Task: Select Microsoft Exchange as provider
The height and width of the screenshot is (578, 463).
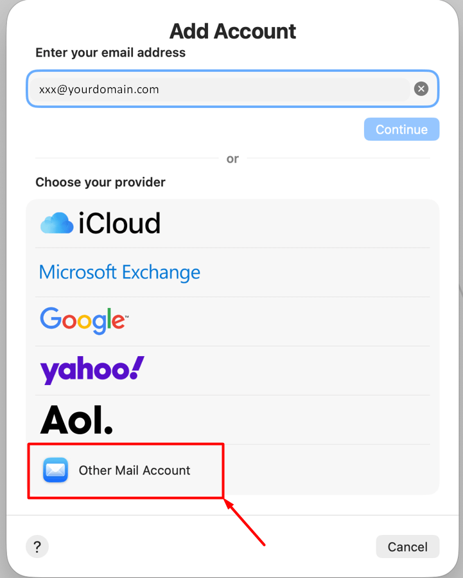Action: pos(119,272)
